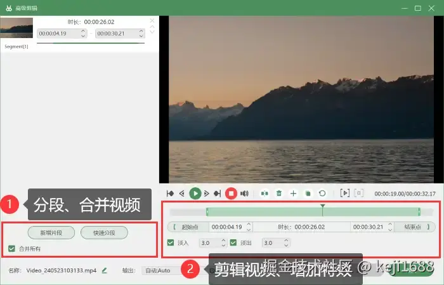Increase the 淡出 fade-out duration 3.0
The width and height of the screenshot is (444, 285).
(x=286, y=241)
